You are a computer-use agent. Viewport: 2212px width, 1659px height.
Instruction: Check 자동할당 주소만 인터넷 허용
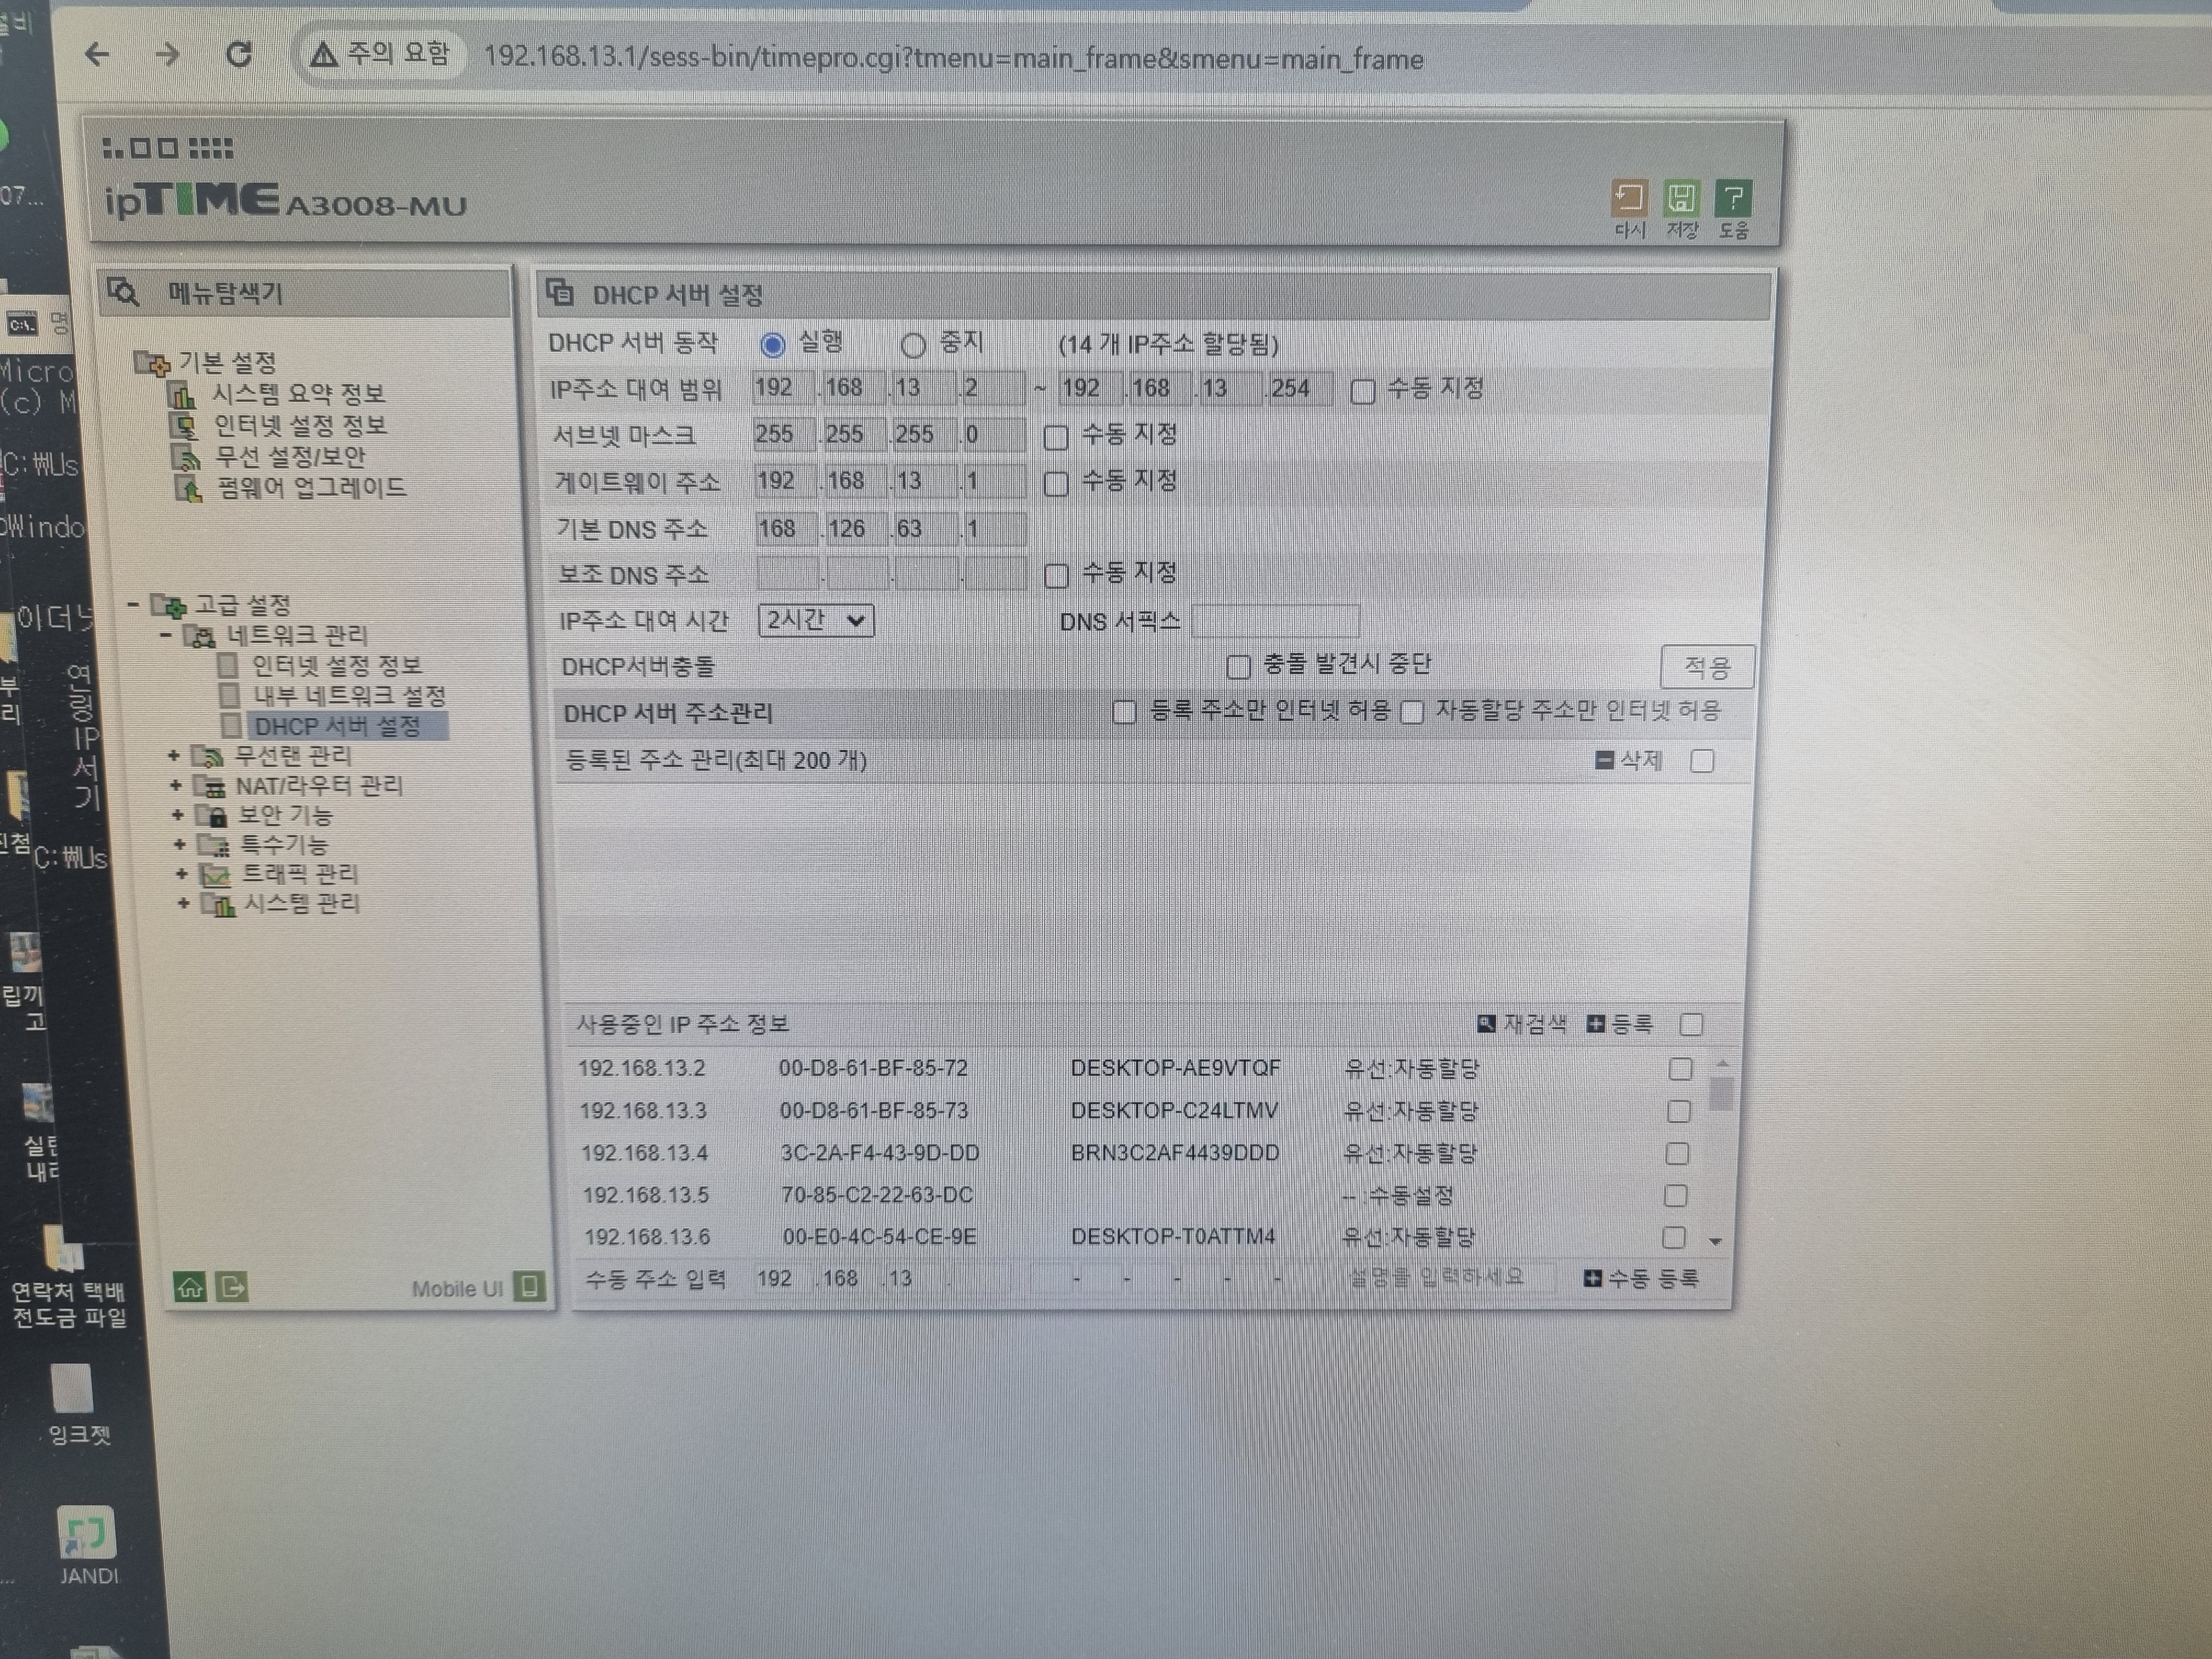click(x=1412, y=712)
